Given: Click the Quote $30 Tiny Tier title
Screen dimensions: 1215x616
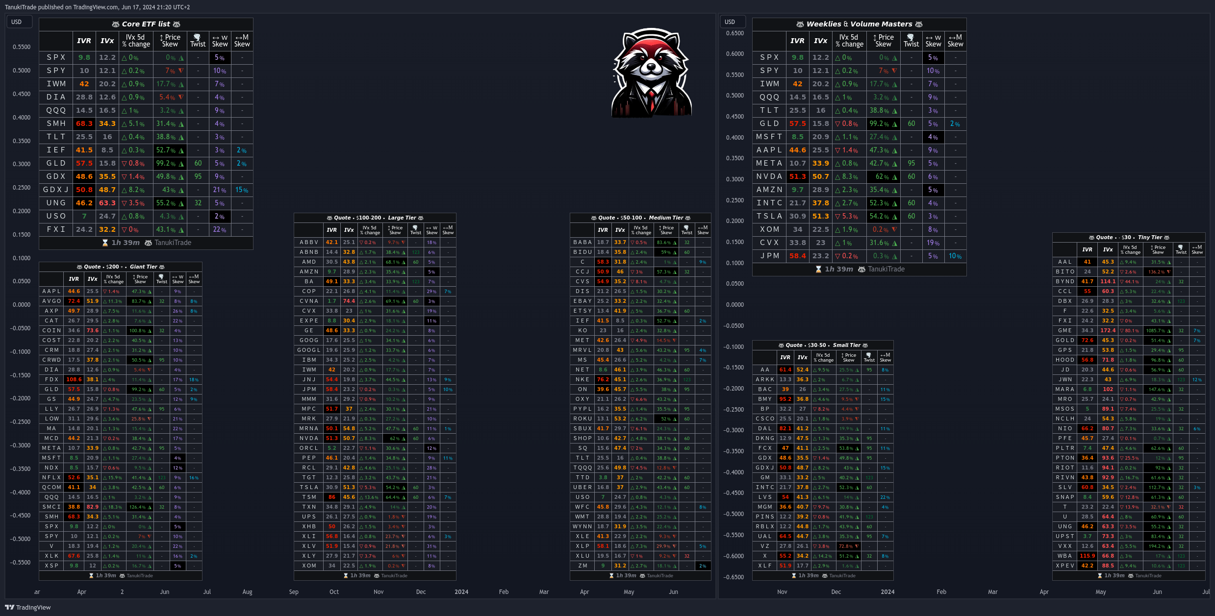Looking at the screenshot, I should pos(1129,237).
